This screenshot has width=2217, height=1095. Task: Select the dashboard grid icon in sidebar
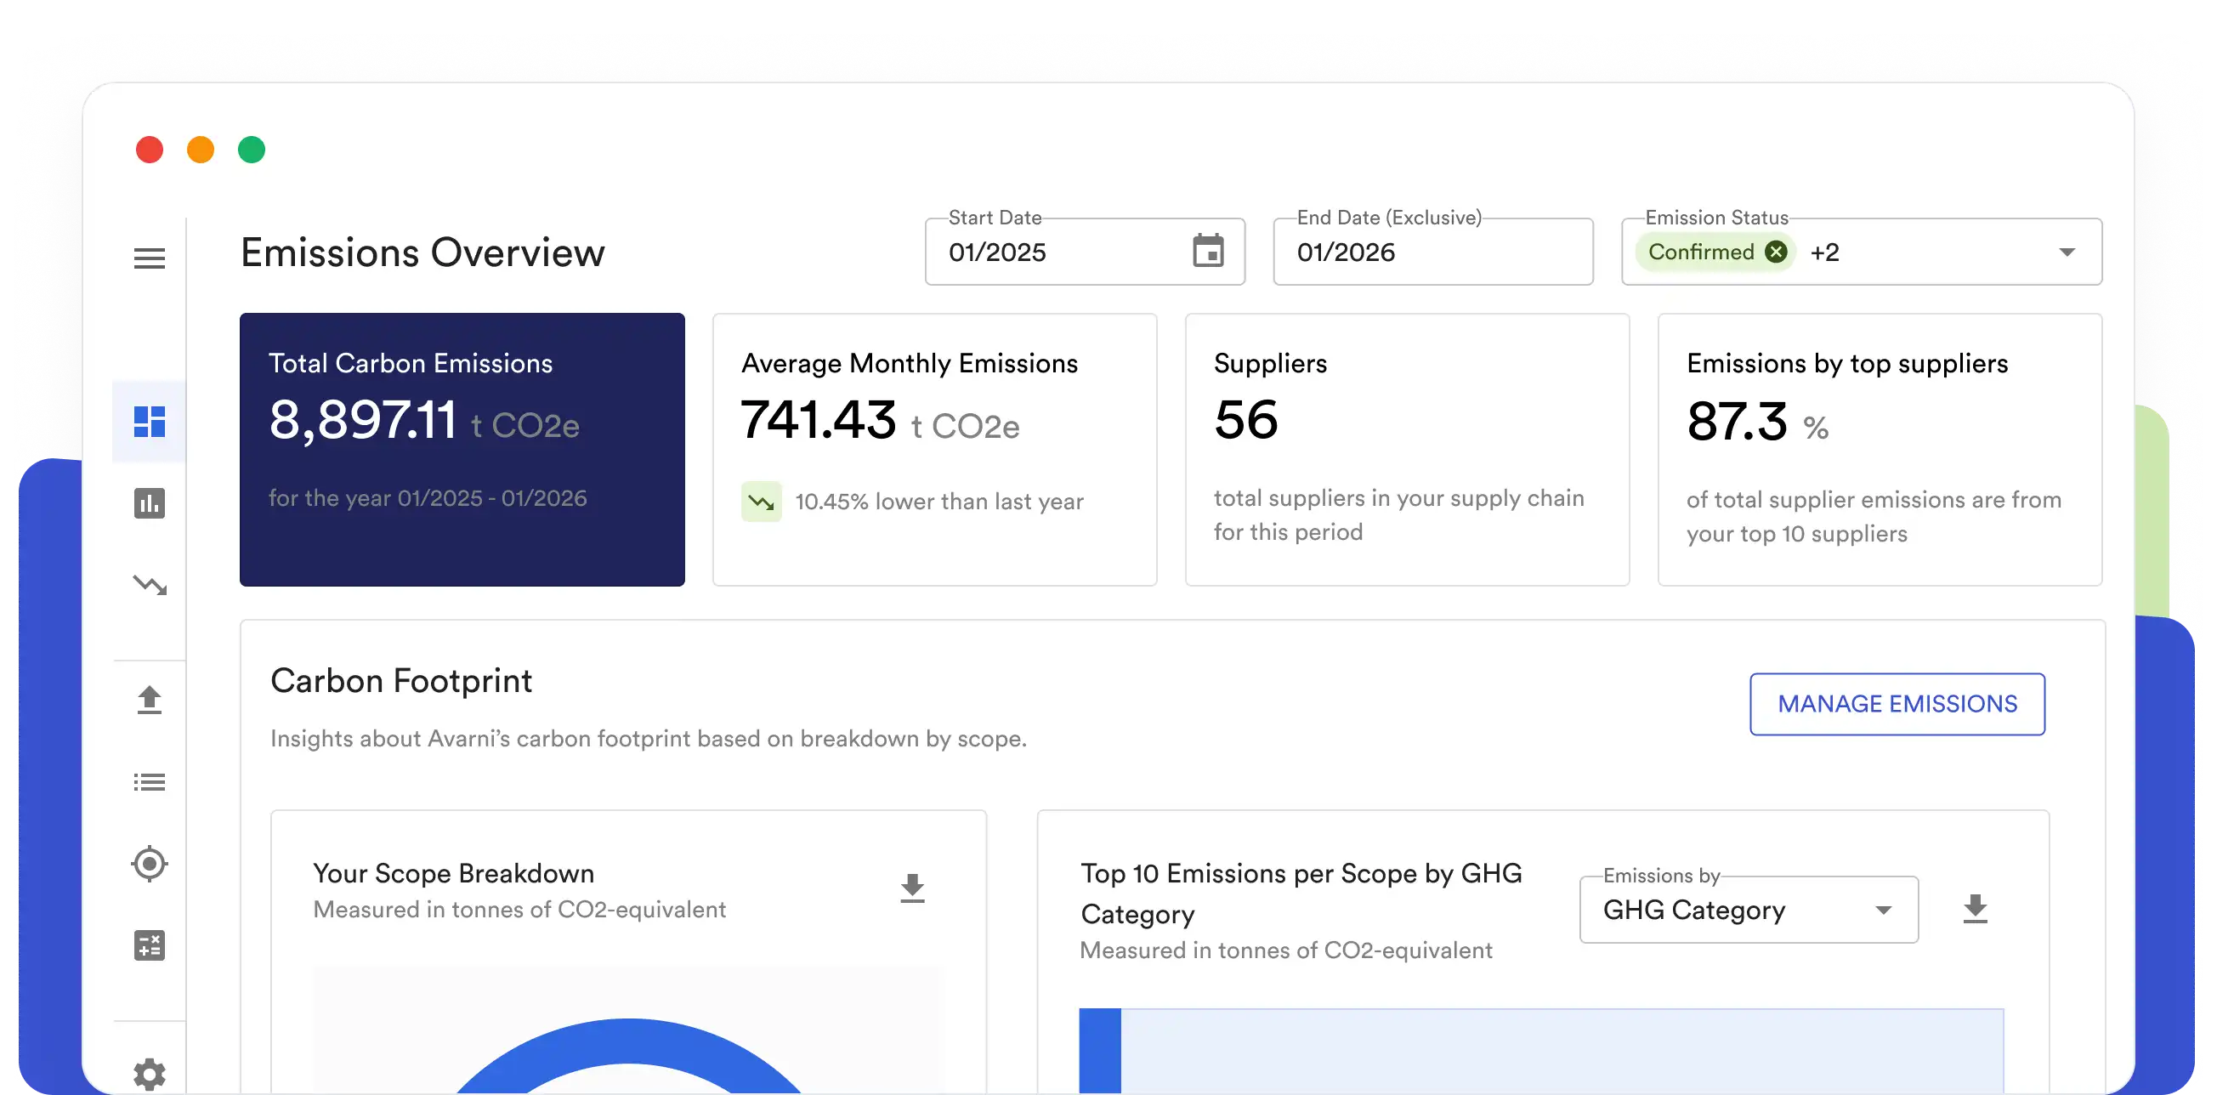(x=149, y=421)
